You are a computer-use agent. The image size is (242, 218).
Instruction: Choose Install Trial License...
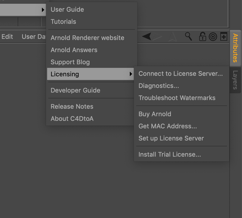point(182,154)
